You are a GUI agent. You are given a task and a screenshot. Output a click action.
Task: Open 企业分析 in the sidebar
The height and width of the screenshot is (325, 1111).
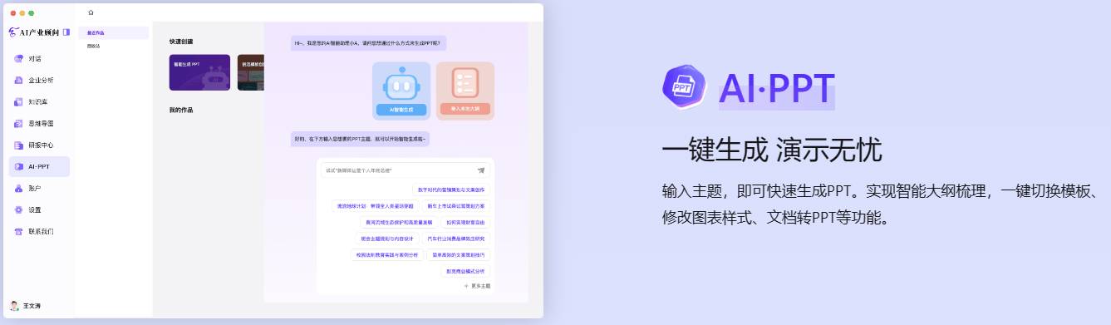pyautogui.click(x=39, y=81)
